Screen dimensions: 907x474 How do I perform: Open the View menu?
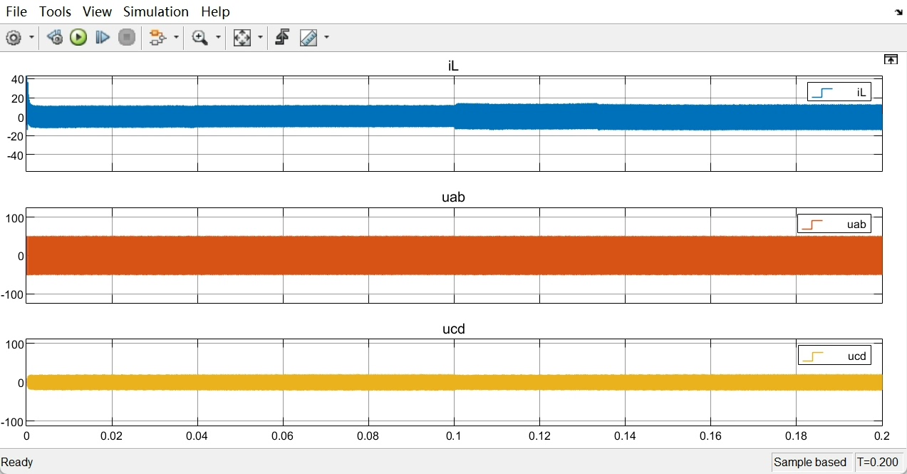point(97,11)
